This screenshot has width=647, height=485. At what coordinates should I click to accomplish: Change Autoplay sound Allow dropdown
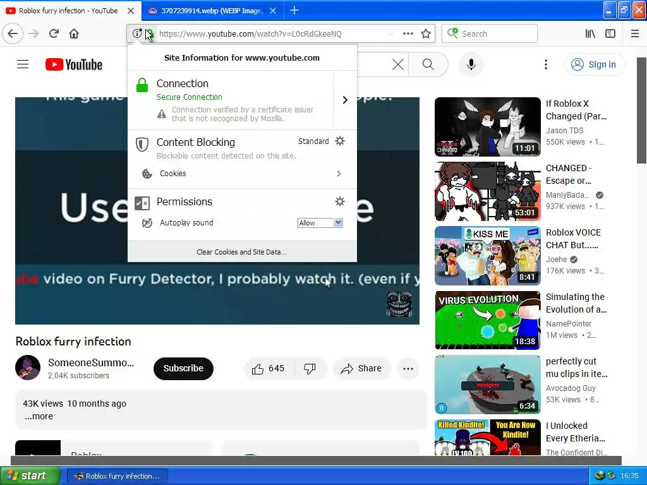[x=320, y=223]
